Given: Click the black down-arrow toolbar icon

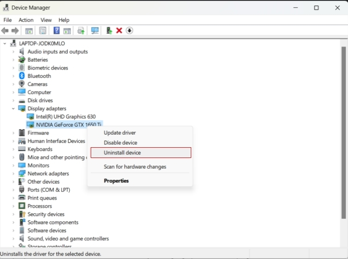Looking at the screenshot, I should click(x=129, y=31).
